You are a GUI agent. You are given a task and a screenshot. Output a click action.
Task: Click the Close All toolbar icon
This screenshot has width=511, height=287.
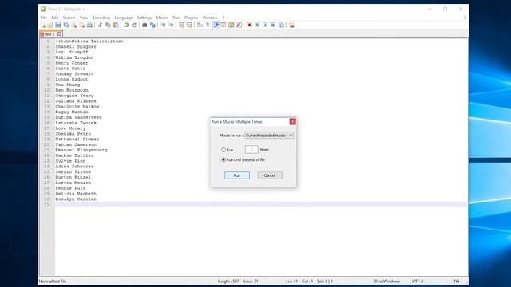(81, 25)
